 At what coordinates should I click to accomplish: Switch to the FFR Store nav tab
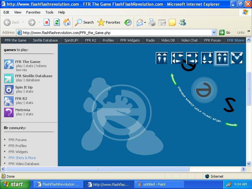click(235, 40)
